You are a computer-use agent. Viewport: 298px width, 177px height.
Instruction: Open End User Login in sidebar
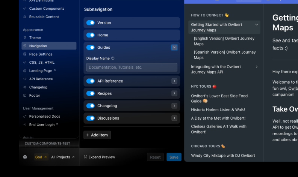[x=49, y=124]
